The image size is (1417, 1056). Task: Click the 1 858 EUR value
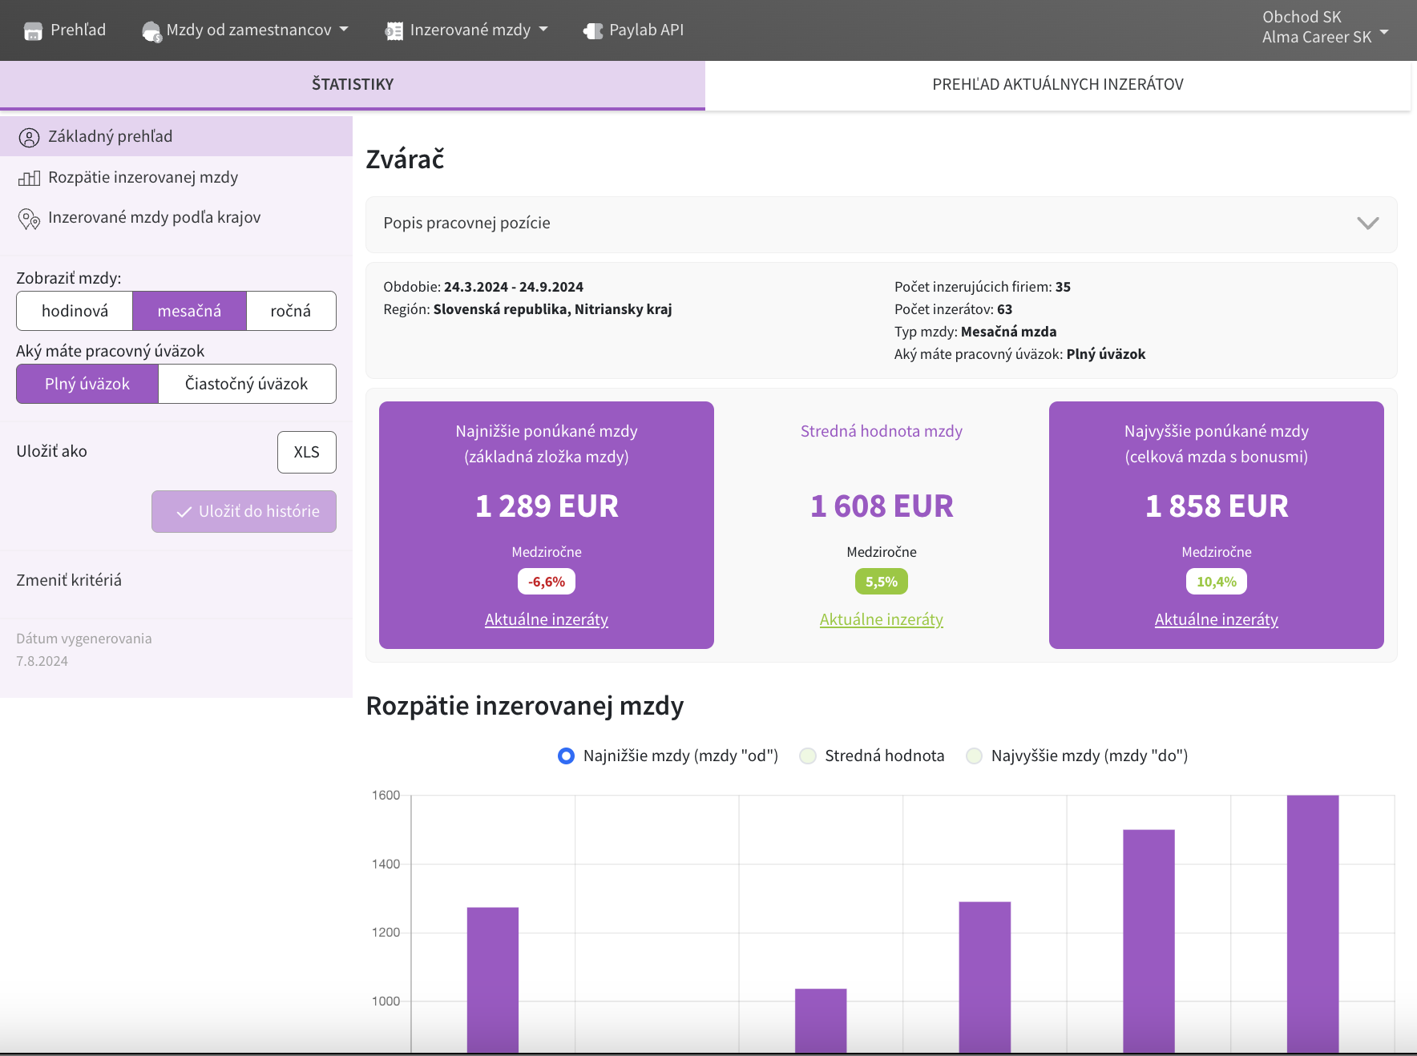coord(1217,506)
